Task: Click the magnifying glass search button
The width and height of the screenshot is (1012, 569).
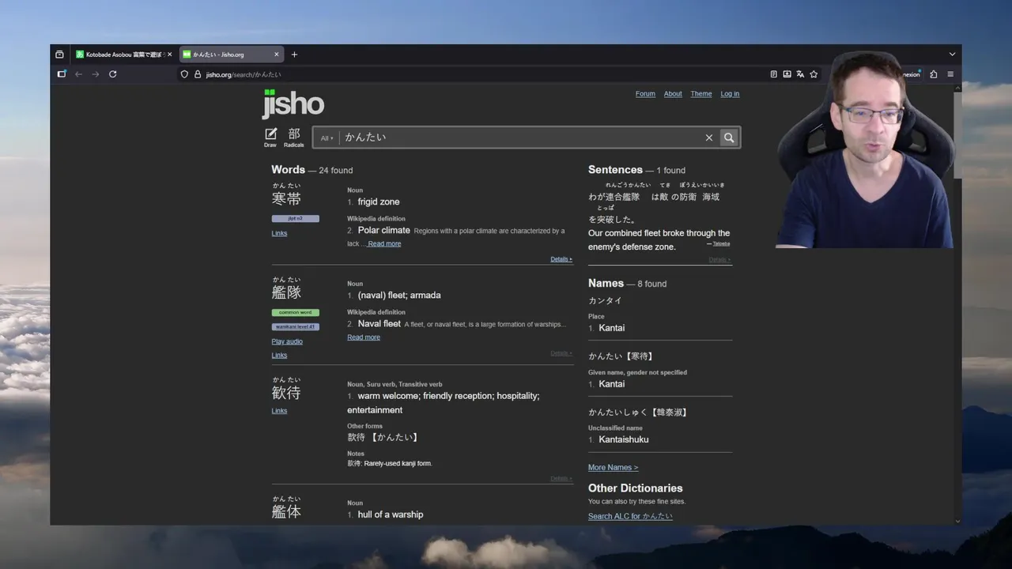Action: 729,138
